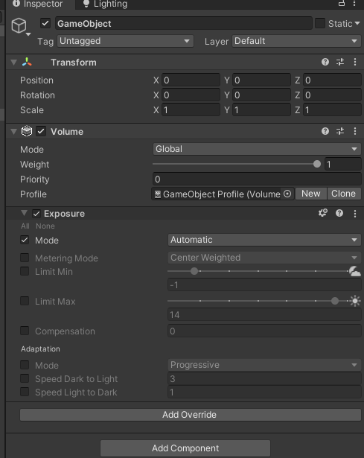The image size is (364, 458).
Task: Click All to enable every override
Action: pyautogui.click(x=25, y=226)
